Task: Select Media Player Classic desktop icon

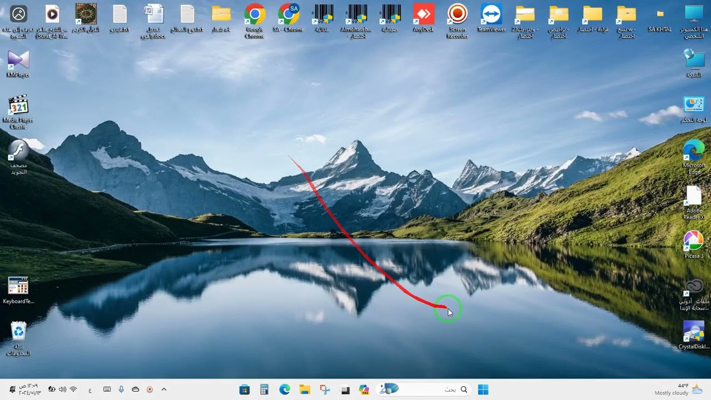Action: tap(18, 112)
